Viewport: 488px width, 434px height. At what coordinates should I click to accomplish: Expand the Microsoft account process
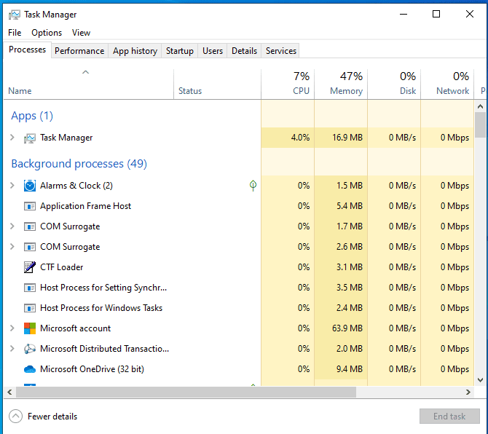click(12, 328)
